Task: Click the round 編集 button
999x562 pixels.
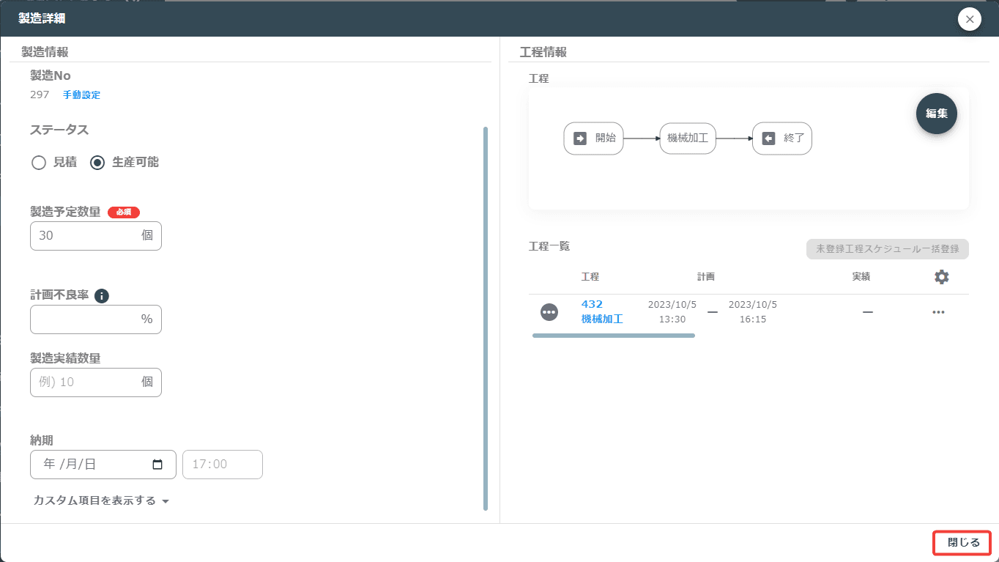Action: 937,114
